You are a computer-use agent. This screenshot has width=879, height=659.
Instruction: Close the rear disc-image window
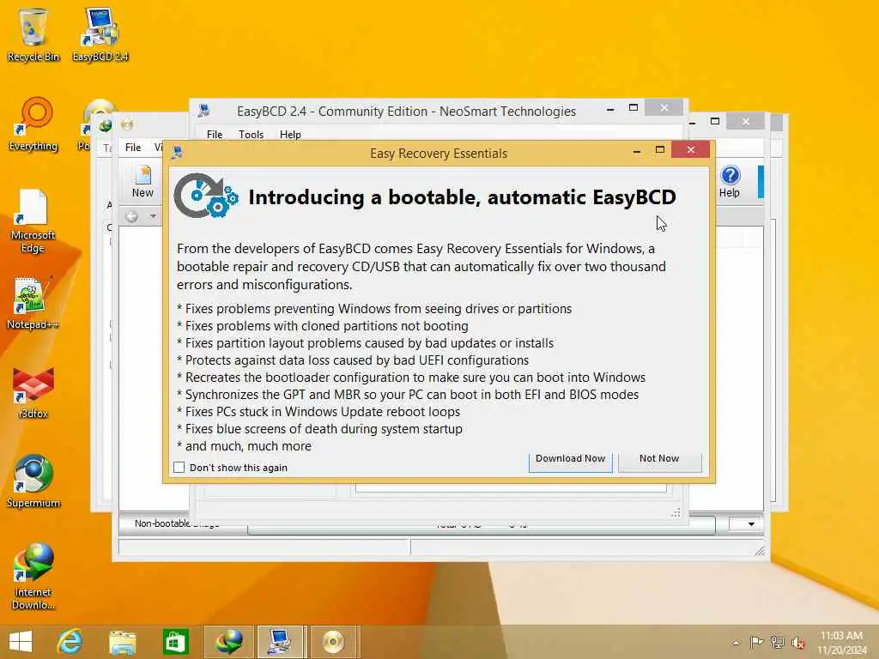pyautogui.click(x=746, y=122)
